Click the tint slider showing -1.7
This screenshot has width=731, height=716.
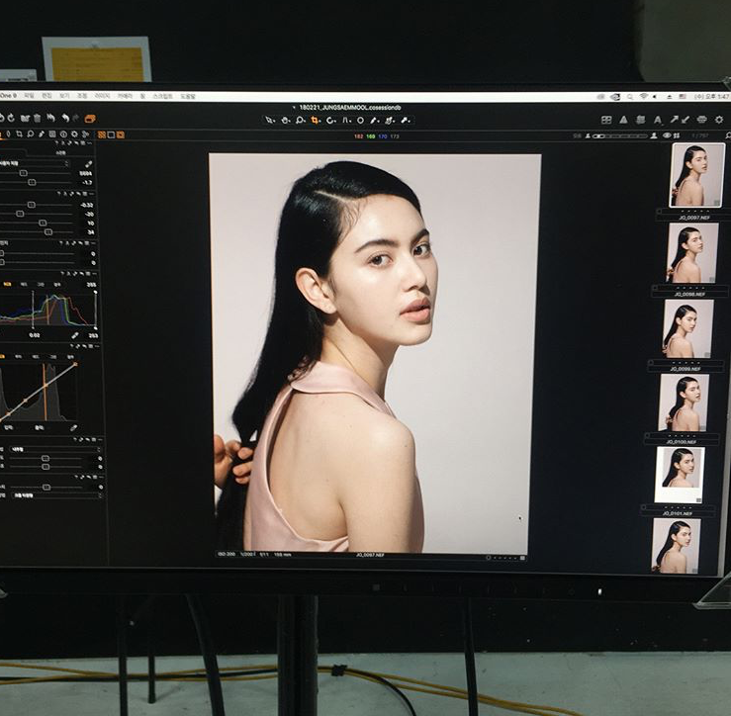pos(35,182)
